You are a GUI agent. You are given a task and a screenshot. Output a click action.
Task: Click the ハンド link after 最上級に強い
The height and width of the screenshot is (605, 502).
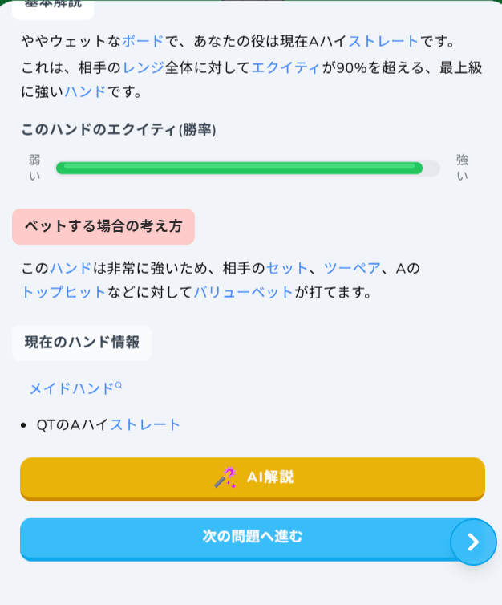85,91
